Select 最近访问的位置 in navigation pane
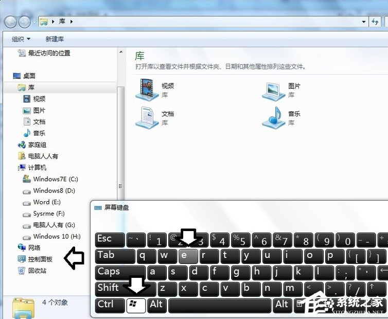Viewport: 388px width, 319px height. tap(44, 53)
